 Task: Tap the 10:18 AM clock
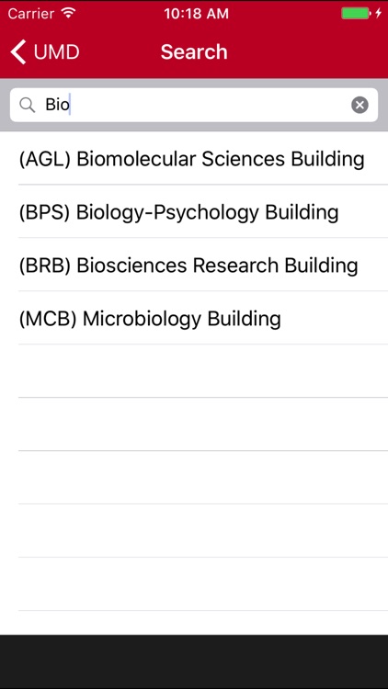click(x=196, y=14)
